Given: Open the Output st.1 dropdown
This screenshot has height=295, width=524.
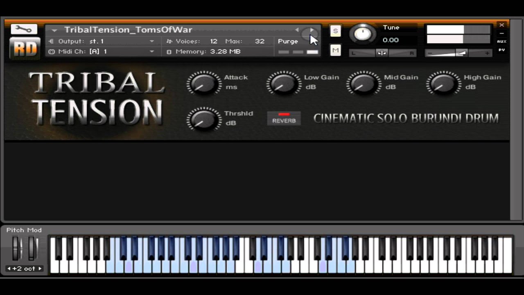Looking at the screenshot, I should [x=102, y=41].
